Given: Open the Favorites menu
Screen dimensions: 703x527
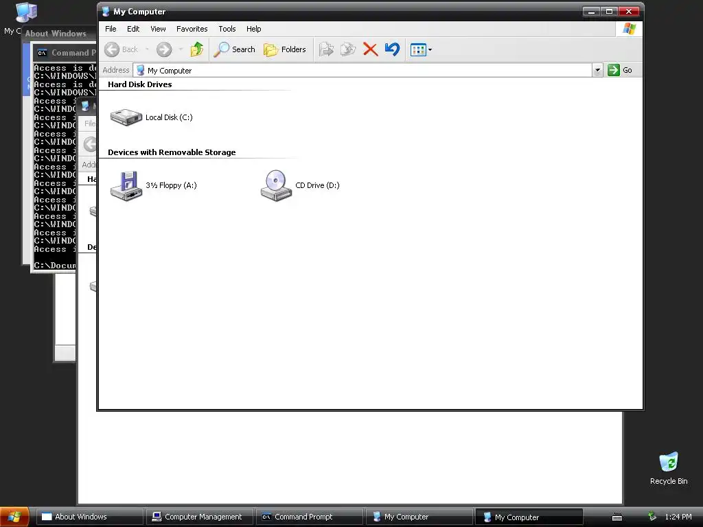Looking at the screenshot, I should coord(192,29).
